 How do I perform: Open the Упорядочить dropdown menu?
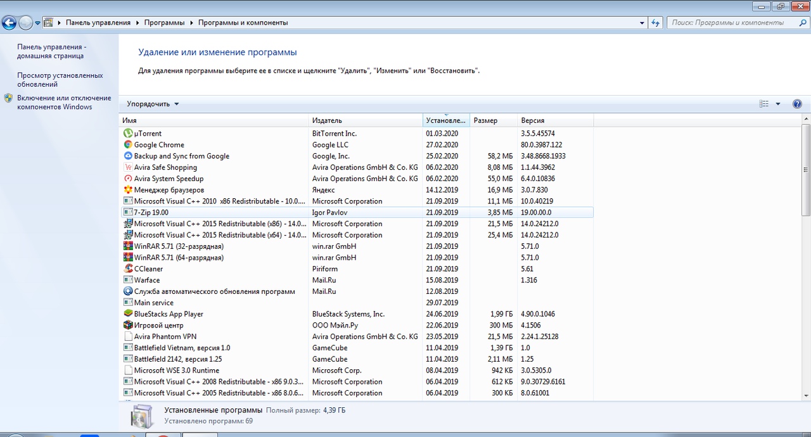click(x=153, y=104)
